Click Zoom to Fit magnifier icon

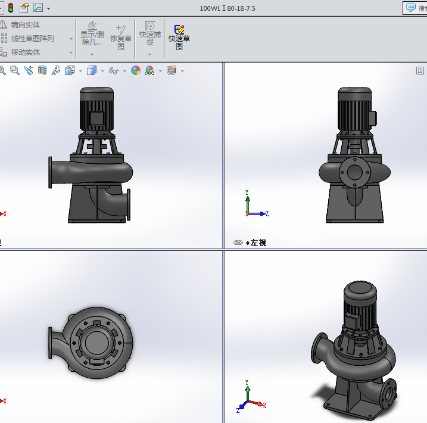click(2, 70)
